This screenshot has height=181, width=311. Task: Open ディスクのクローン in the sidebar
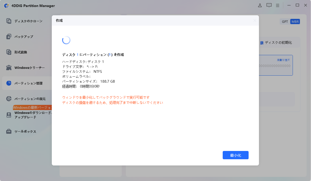tap(28, 21)
